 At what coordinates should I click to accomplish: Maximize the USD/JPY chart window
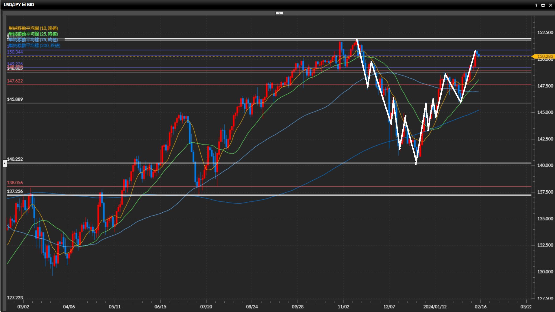point(543,5)
